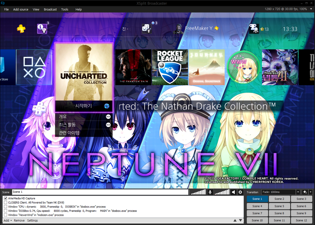This screenshot has height=225, width=315.
Task: Switch to Scene 6
Action: pos(301,206)
